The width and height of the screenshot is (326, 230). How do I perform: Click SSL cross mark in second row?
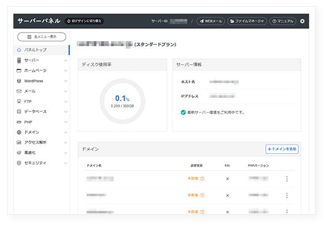pos(227,196)
